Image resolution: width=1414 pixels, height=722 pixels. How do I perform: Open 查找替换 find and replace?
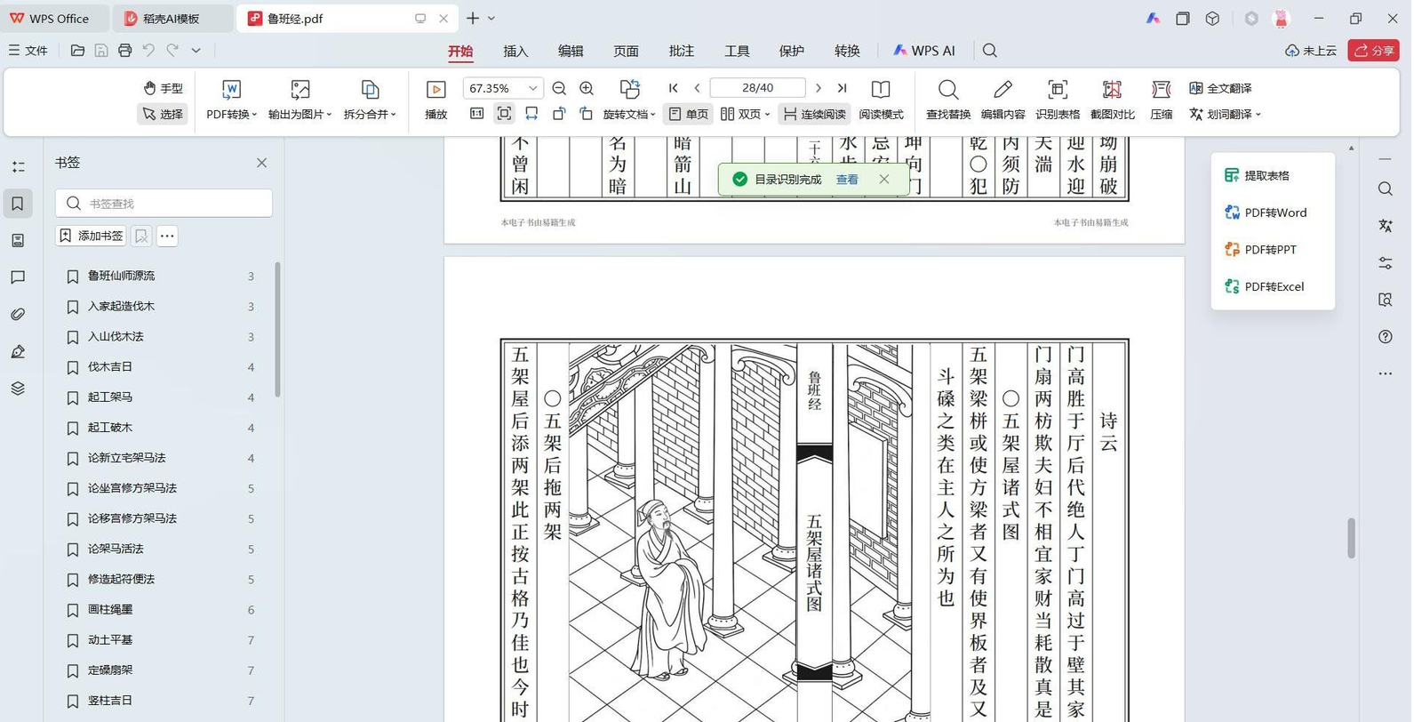coord(948,100)
